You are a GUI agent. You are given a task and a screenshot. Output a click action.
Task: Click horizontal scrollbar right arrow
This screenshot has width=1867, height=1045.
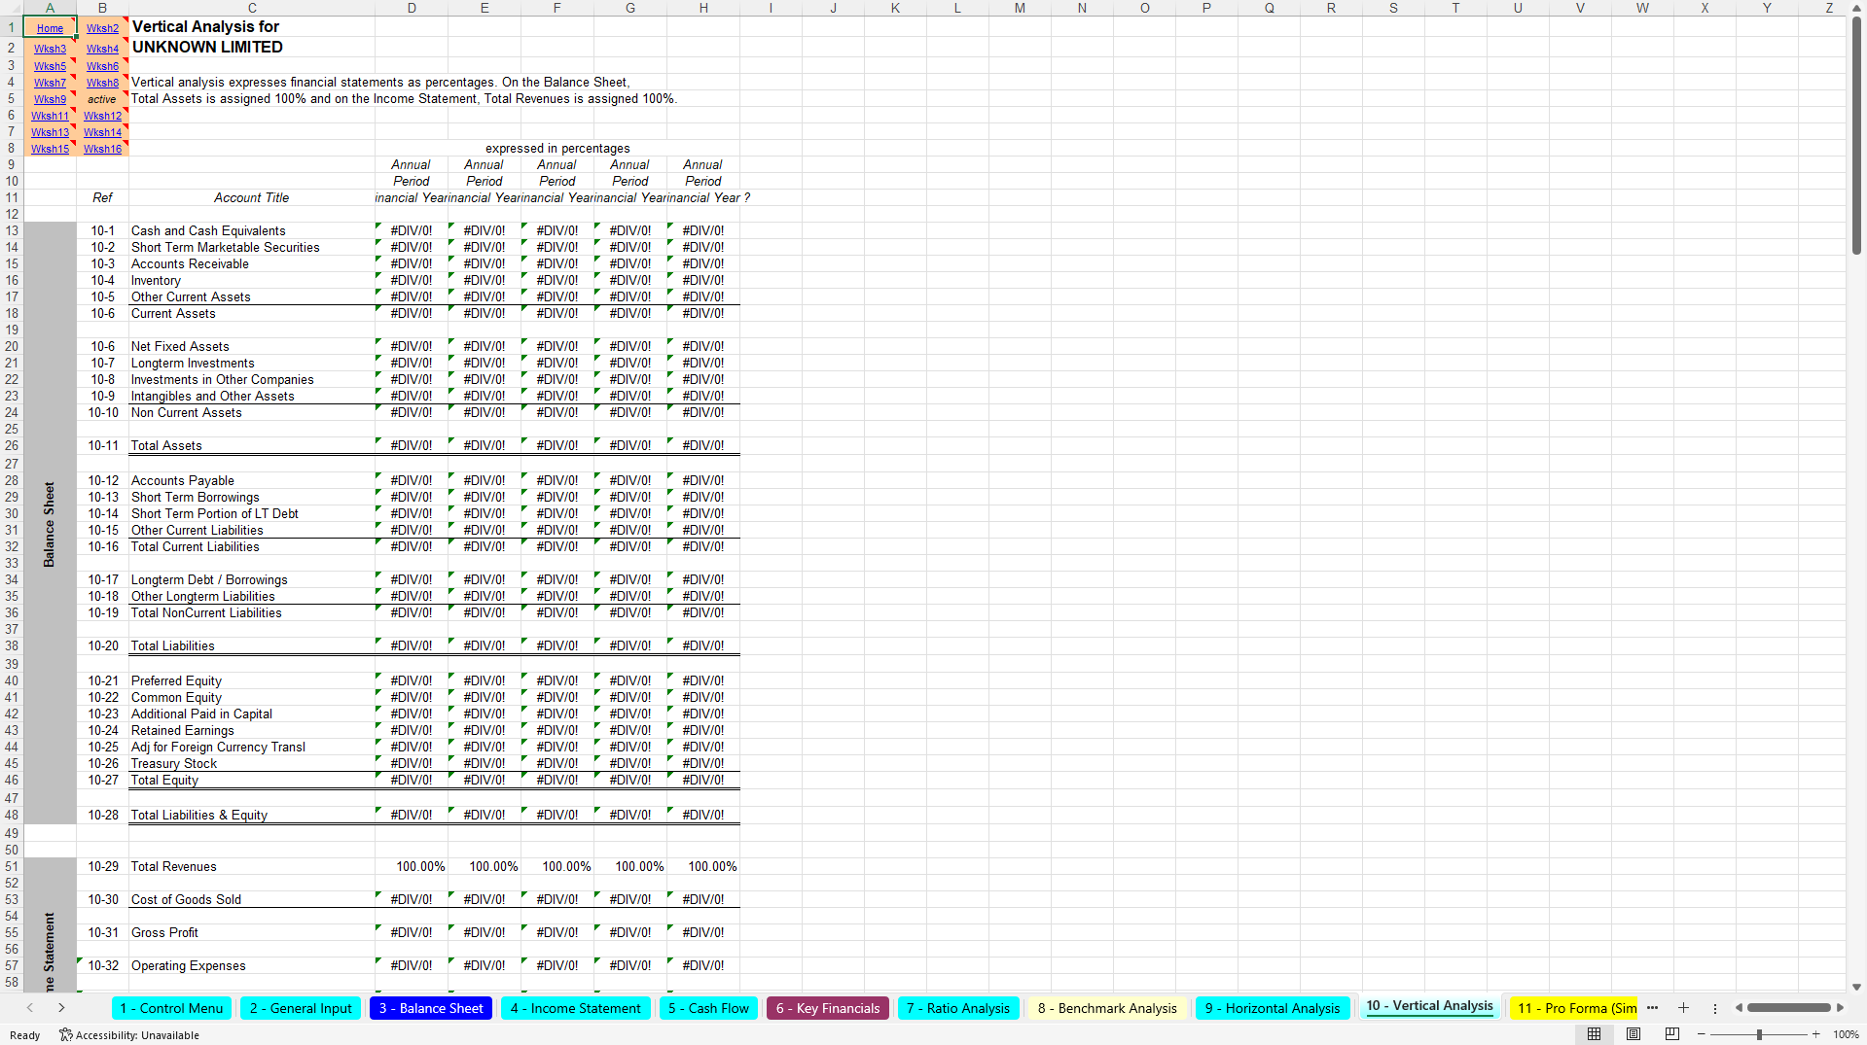1840,1008
